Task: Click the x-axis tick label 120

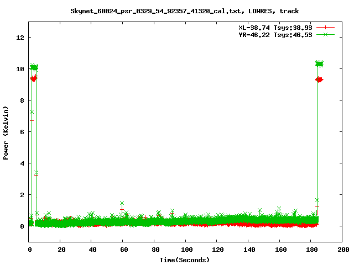Action: [x=218, y=250]
